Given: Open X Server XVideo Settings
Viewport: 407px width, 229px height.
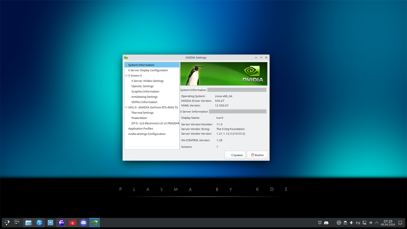Looking at the screenshot, I should click(x=148, y=81).
